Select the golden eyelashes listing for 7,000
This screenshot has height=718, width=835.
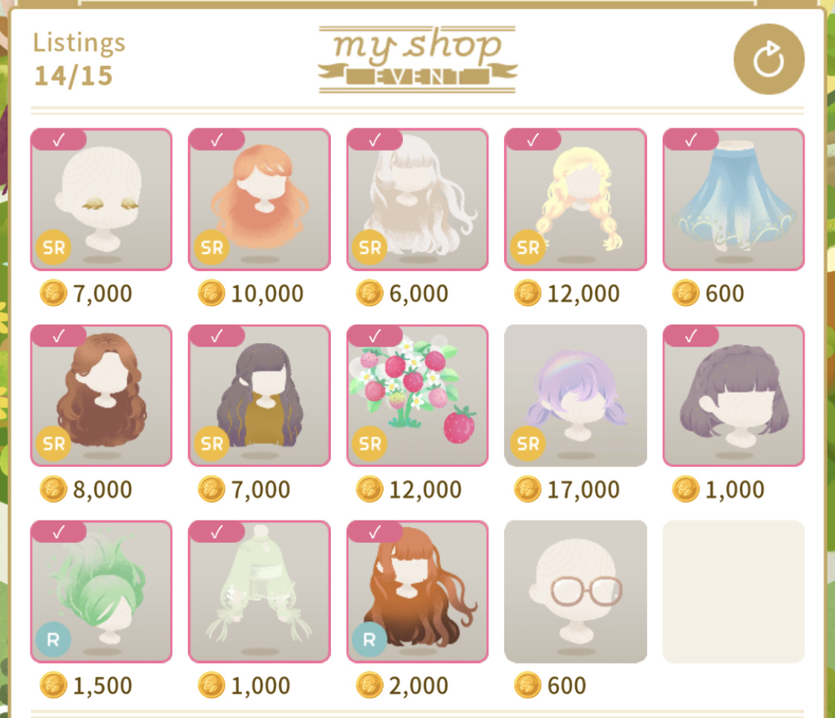click(101, 199)
